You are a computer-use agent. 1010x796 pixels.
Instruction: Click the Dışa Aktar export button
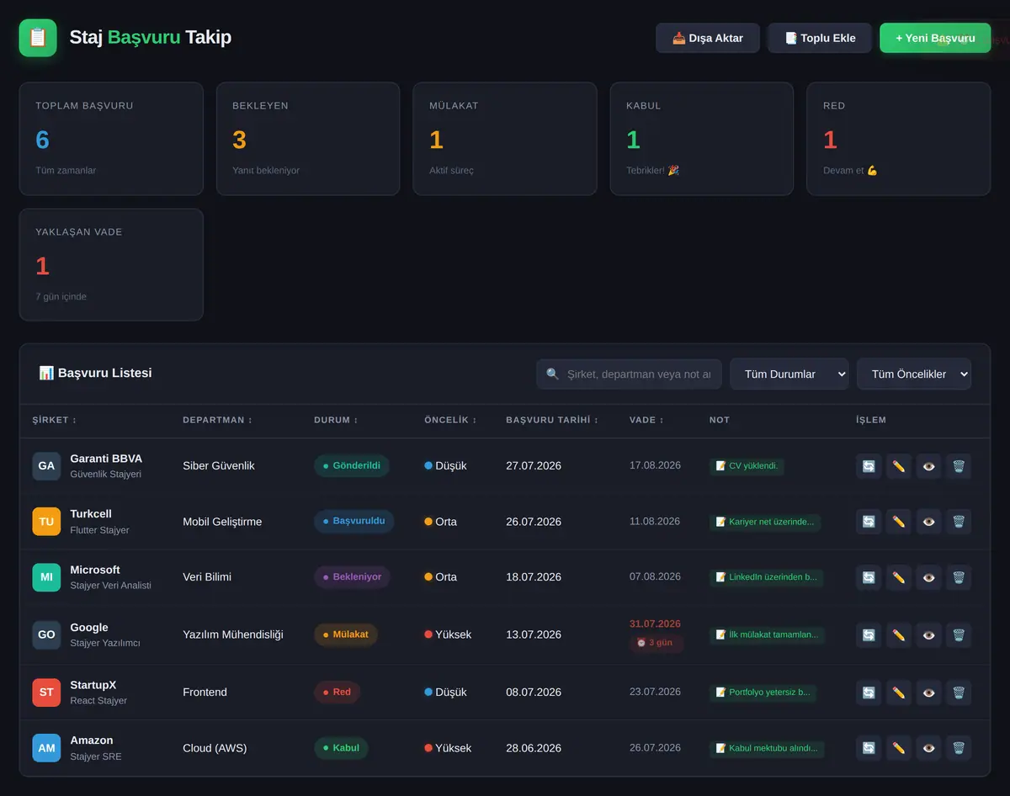click(x=708, y=38)
